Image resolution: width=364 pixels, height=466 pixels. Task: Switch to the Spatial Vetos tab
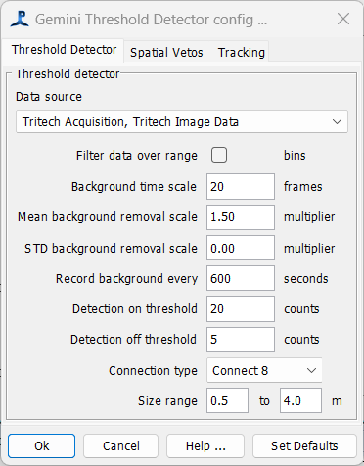(x=166, y=52)
